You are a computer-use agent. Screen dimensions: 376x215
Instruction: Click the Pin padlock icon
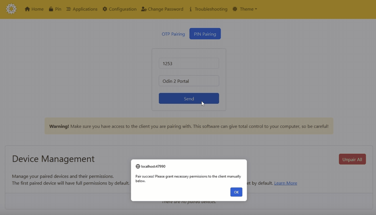[x=51, y=9]
